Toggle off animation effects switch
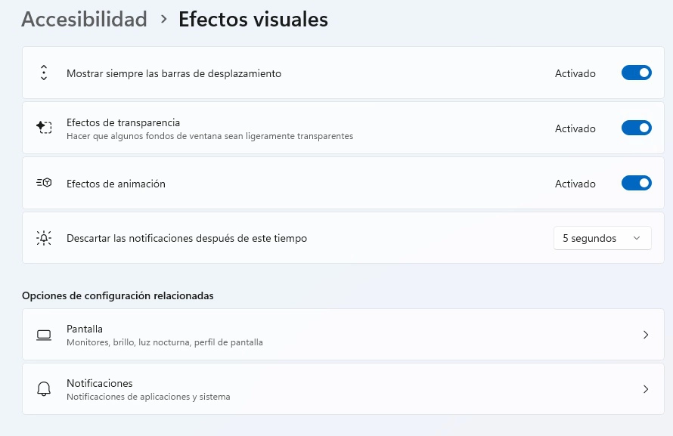 point(637,183)
